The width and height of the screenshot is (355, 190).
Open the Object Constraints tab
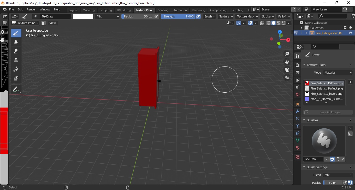point(297,133)
